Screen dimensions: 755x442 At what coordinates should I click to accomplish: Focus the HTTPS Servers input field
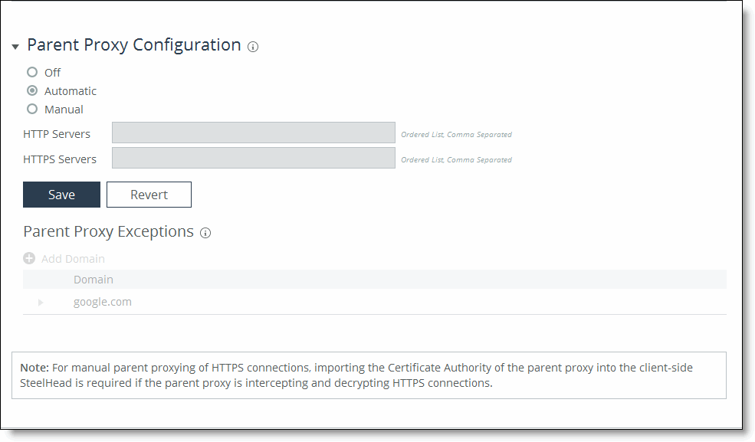253,158
